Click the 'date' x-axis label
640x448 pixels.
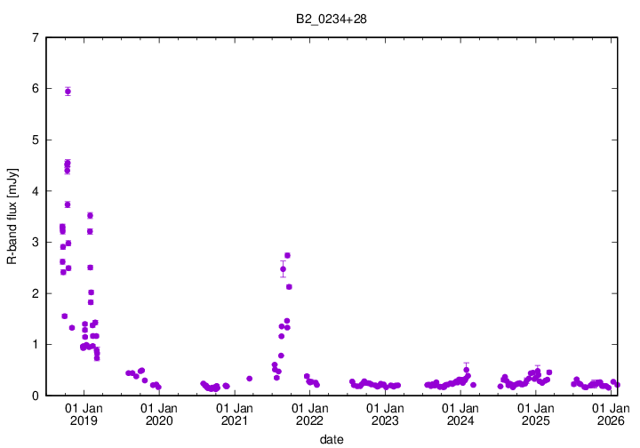pyautogui.click(x=332, y=439)
